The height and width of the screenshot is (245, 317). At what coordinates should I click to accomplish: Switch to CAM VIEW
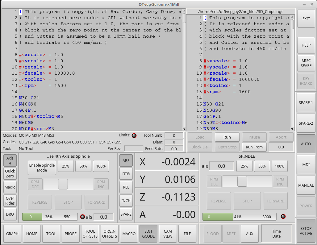(x=168, y=234)
